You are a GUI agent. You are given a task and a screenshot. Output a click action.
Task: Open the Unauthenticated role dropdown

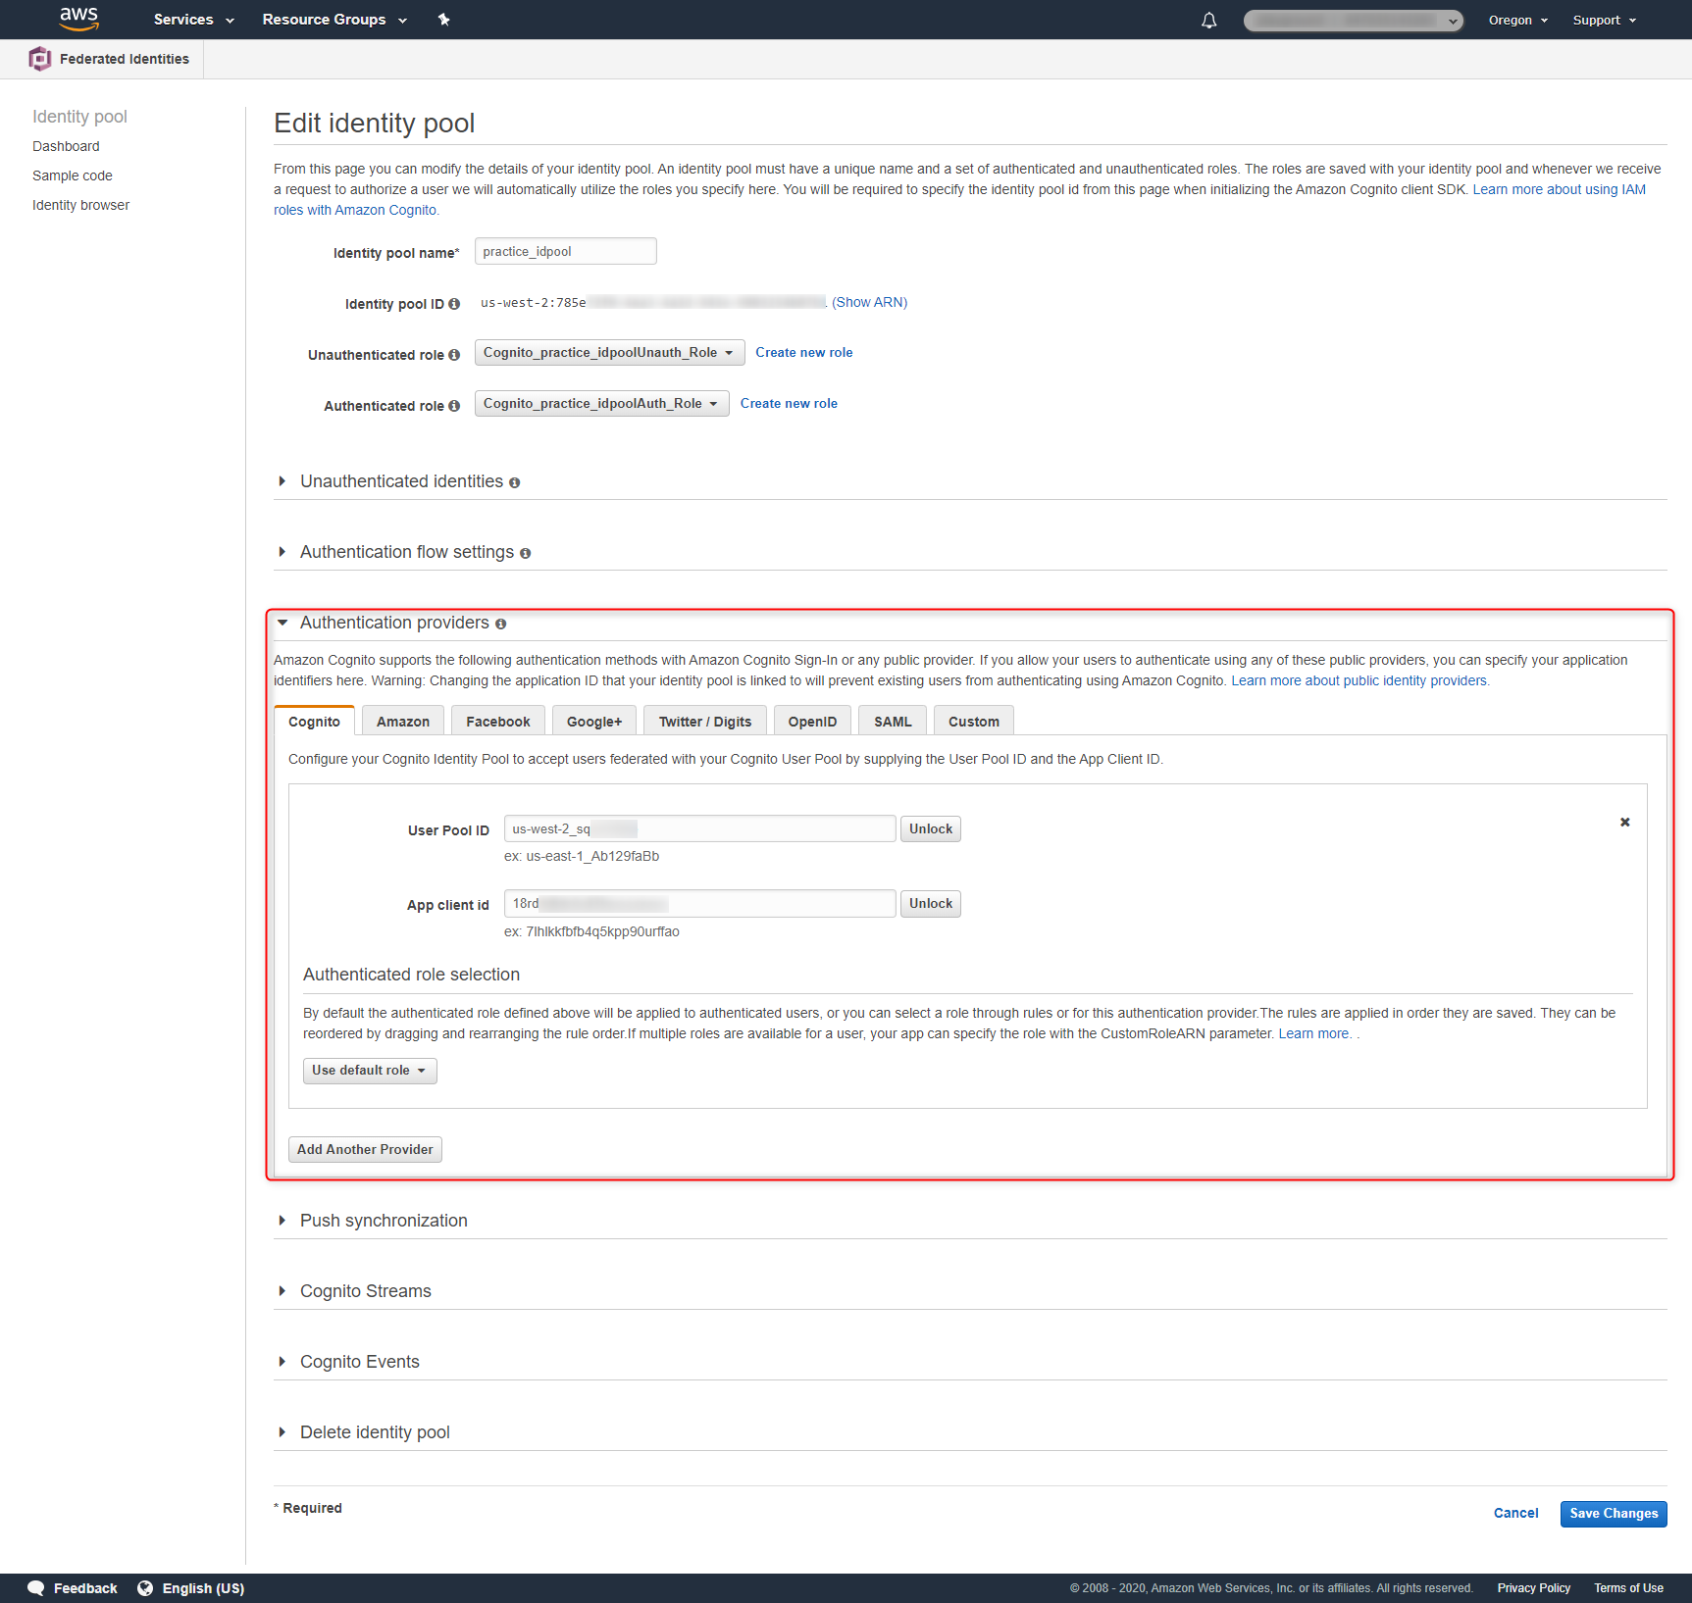click(609, 353)
